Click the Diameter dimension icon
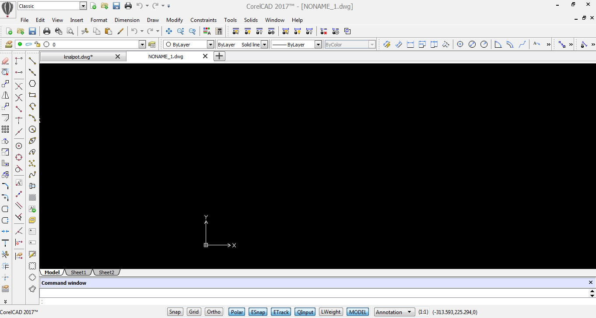596x318 pixels. [x=472, y=44]
